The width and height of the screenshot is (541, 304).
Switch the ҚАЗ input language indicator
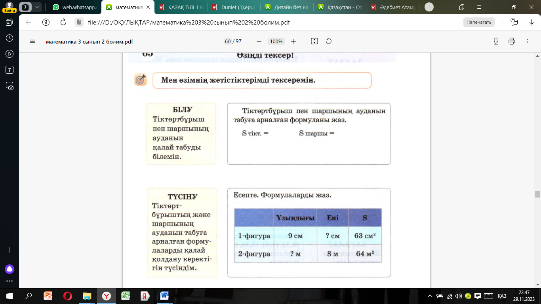coord(502,296)
